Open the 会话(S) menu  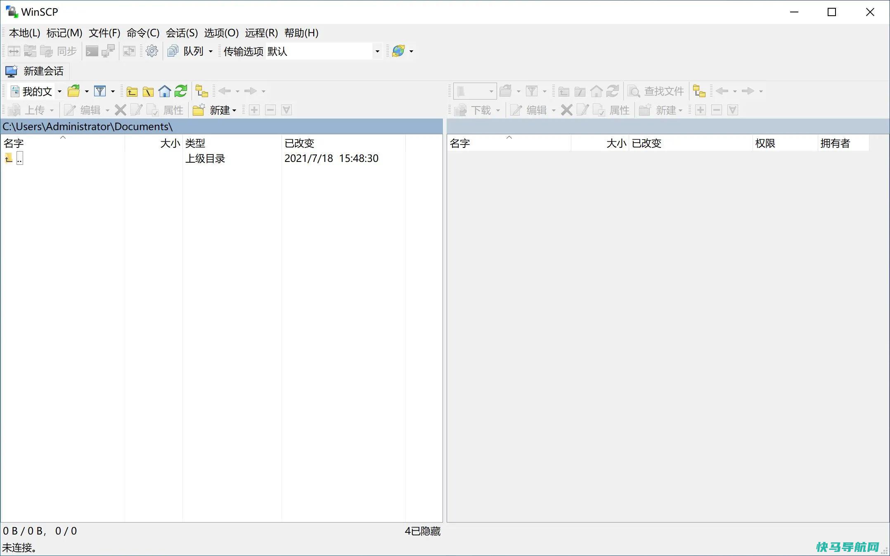point(182,33)
